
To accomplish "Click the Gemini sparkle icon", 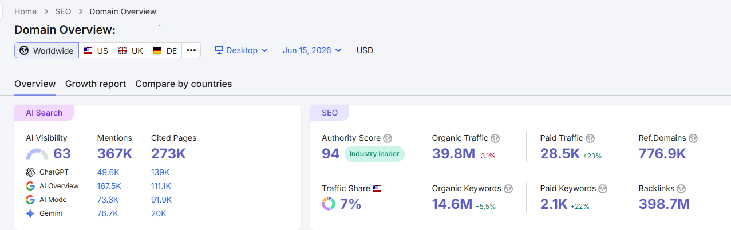I will (x=30, y=213).
